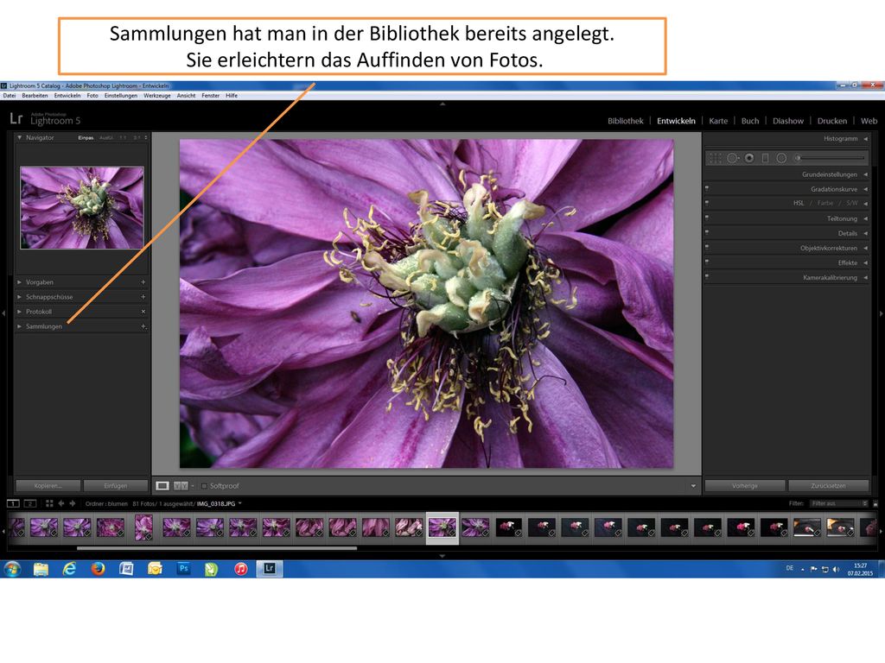Expand the Protokoll panel

pyautogui.click(x=19, y=311)
